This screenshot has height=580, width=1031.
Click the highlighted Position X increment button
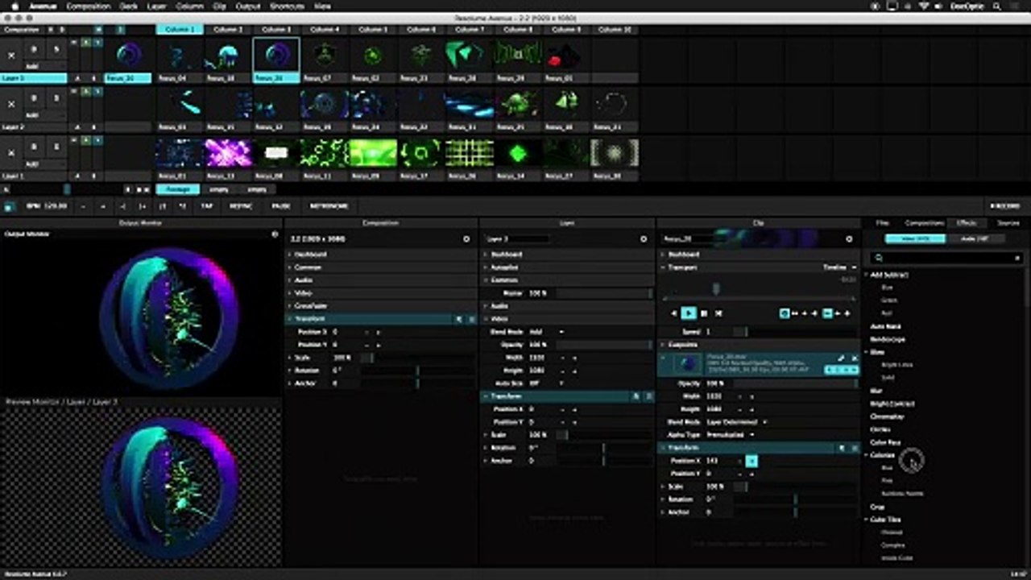tap(752, 461)
